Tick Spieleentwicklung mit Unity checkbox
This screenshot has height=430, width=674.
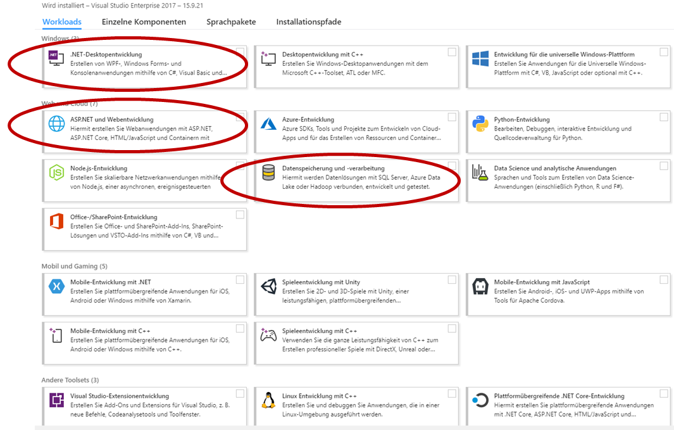coord(452,279)
